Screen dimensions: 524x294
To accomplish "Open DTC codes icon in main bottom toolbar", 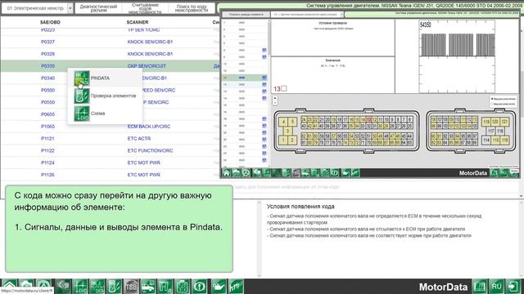I will [63, 287].
